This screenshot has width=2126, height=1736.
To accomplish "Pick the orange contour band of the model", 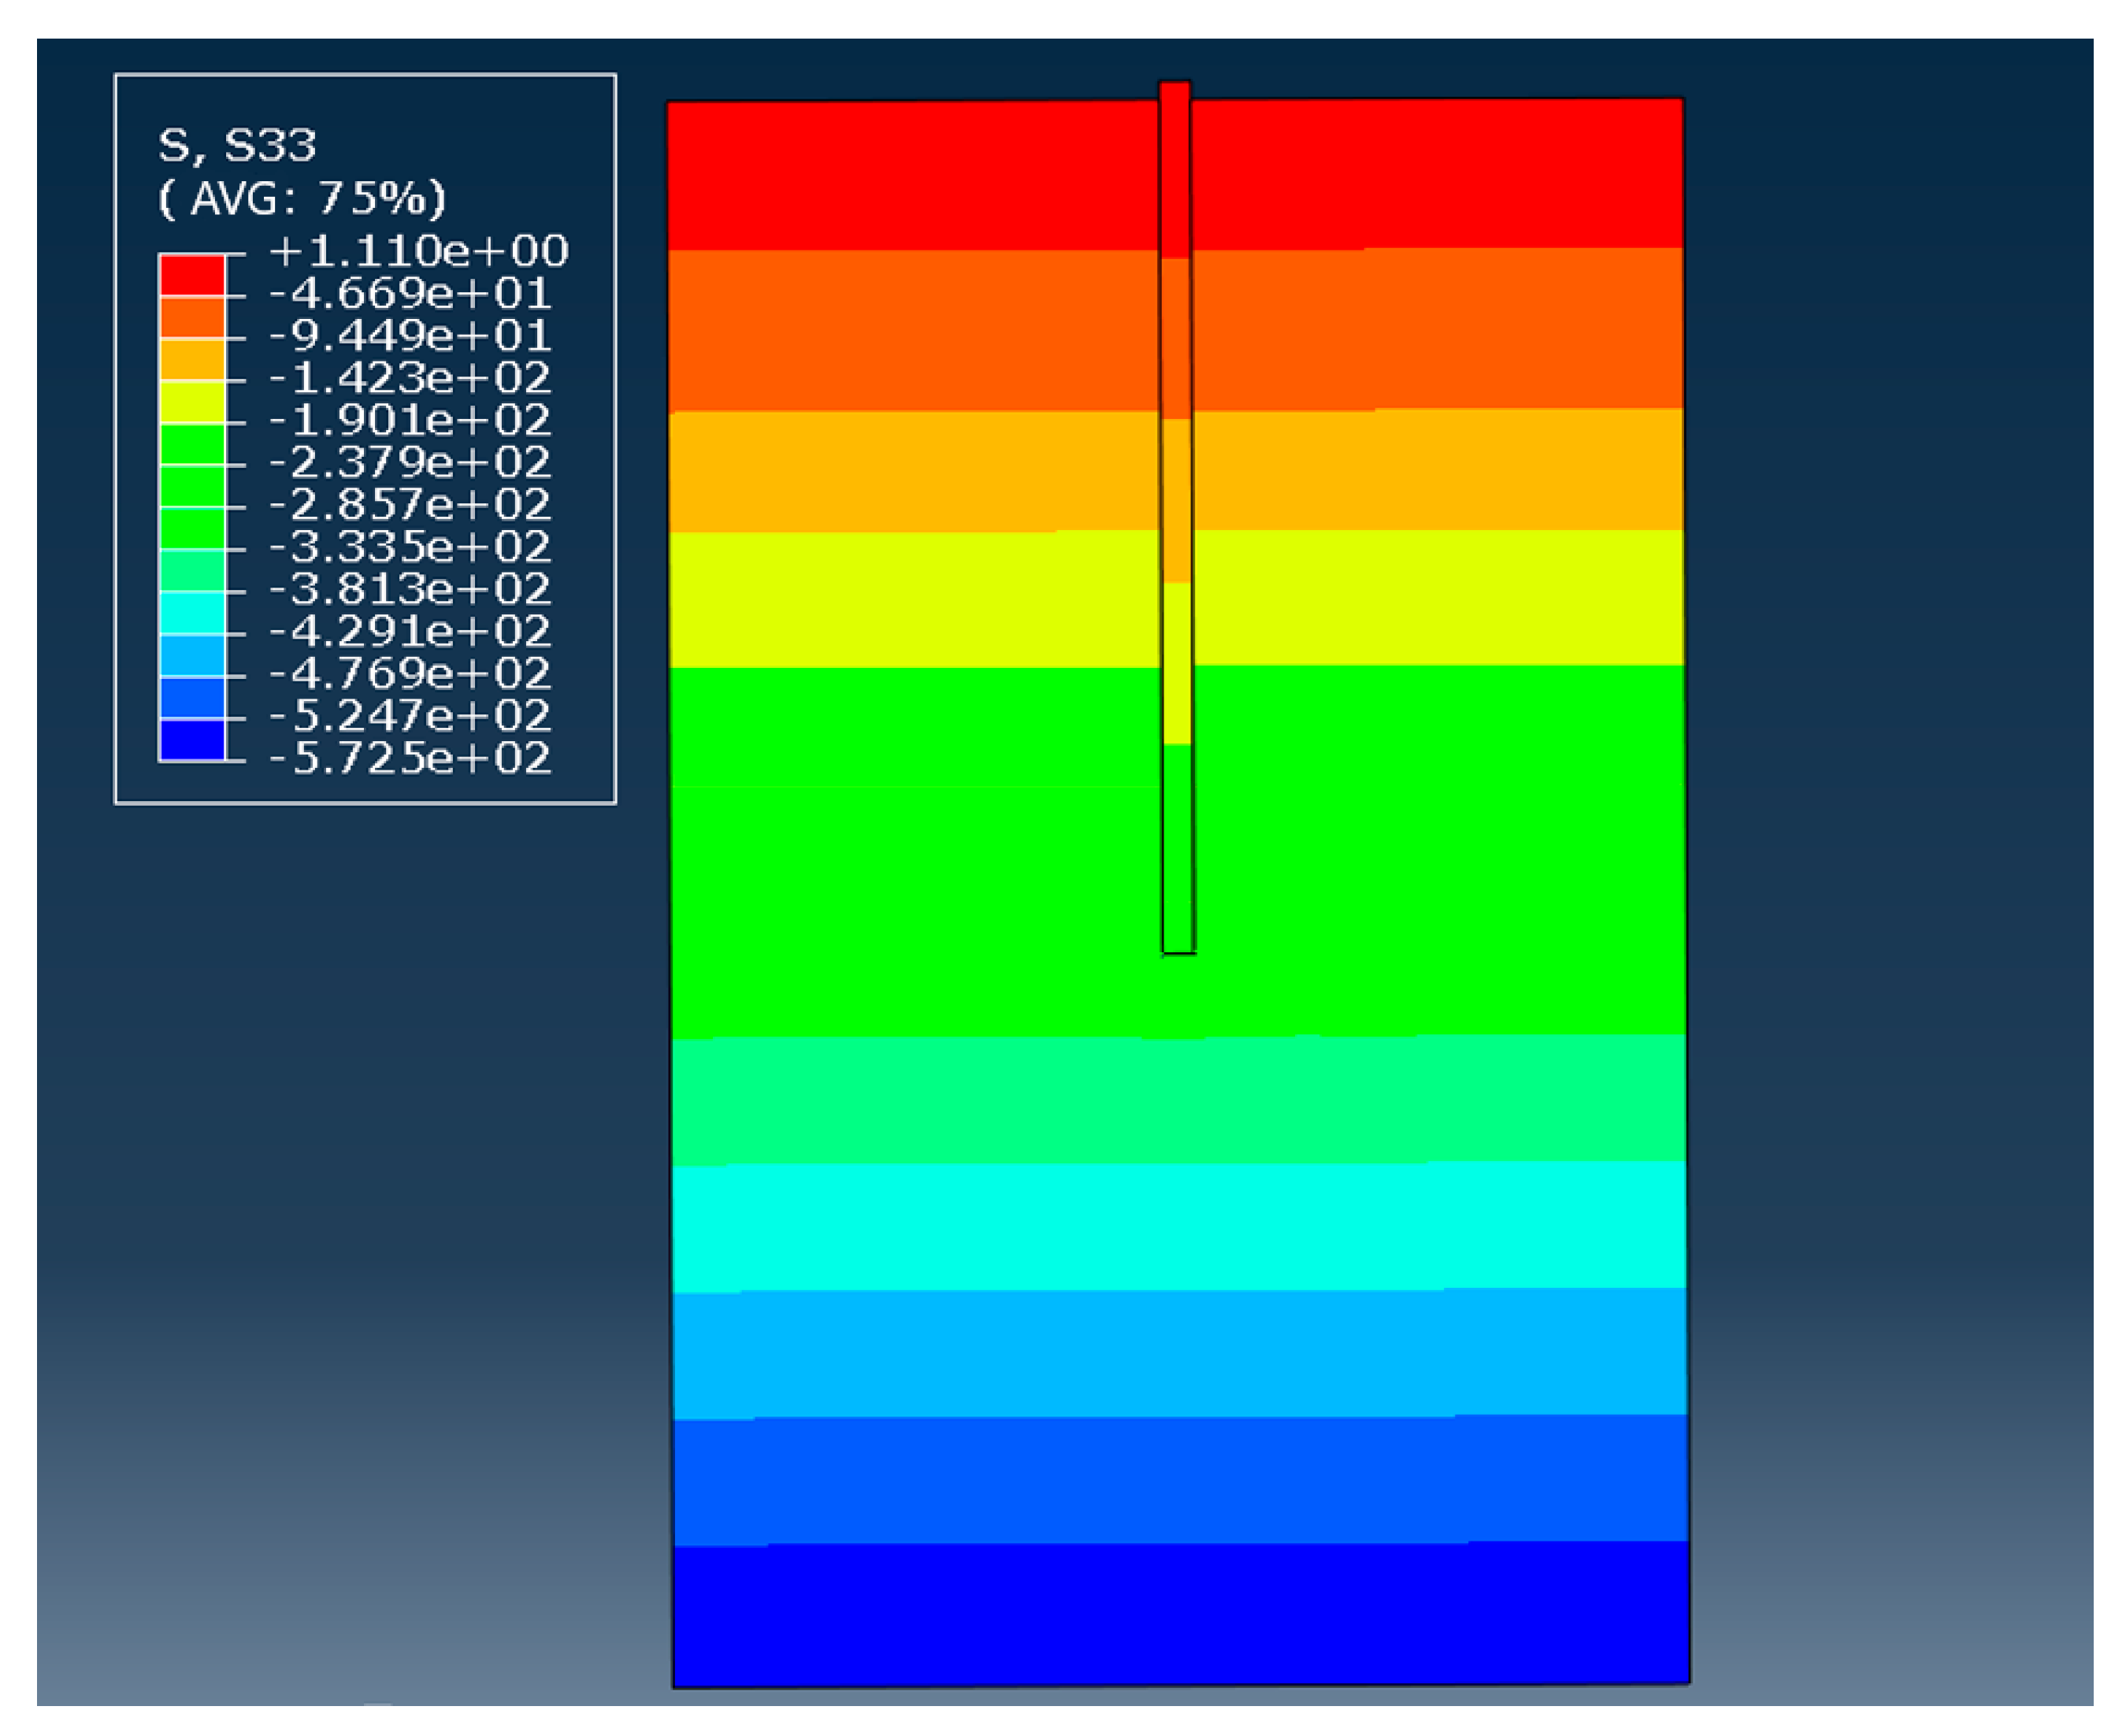I will click(x=900, y=330).
